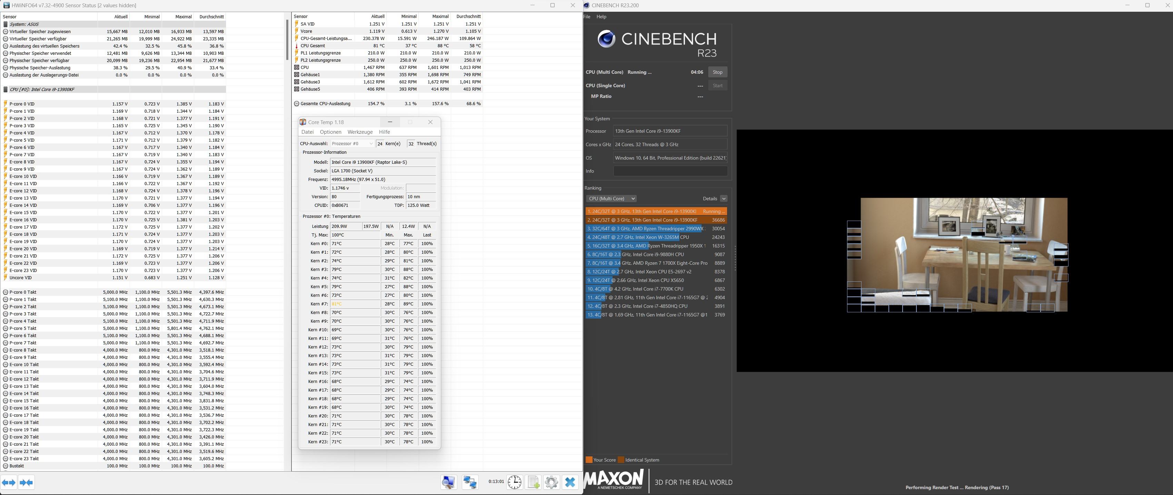The image size is (1173, 495).
Task: Select Virtueller Speicher zugewiesen row
Action: [x=114, y=31]
